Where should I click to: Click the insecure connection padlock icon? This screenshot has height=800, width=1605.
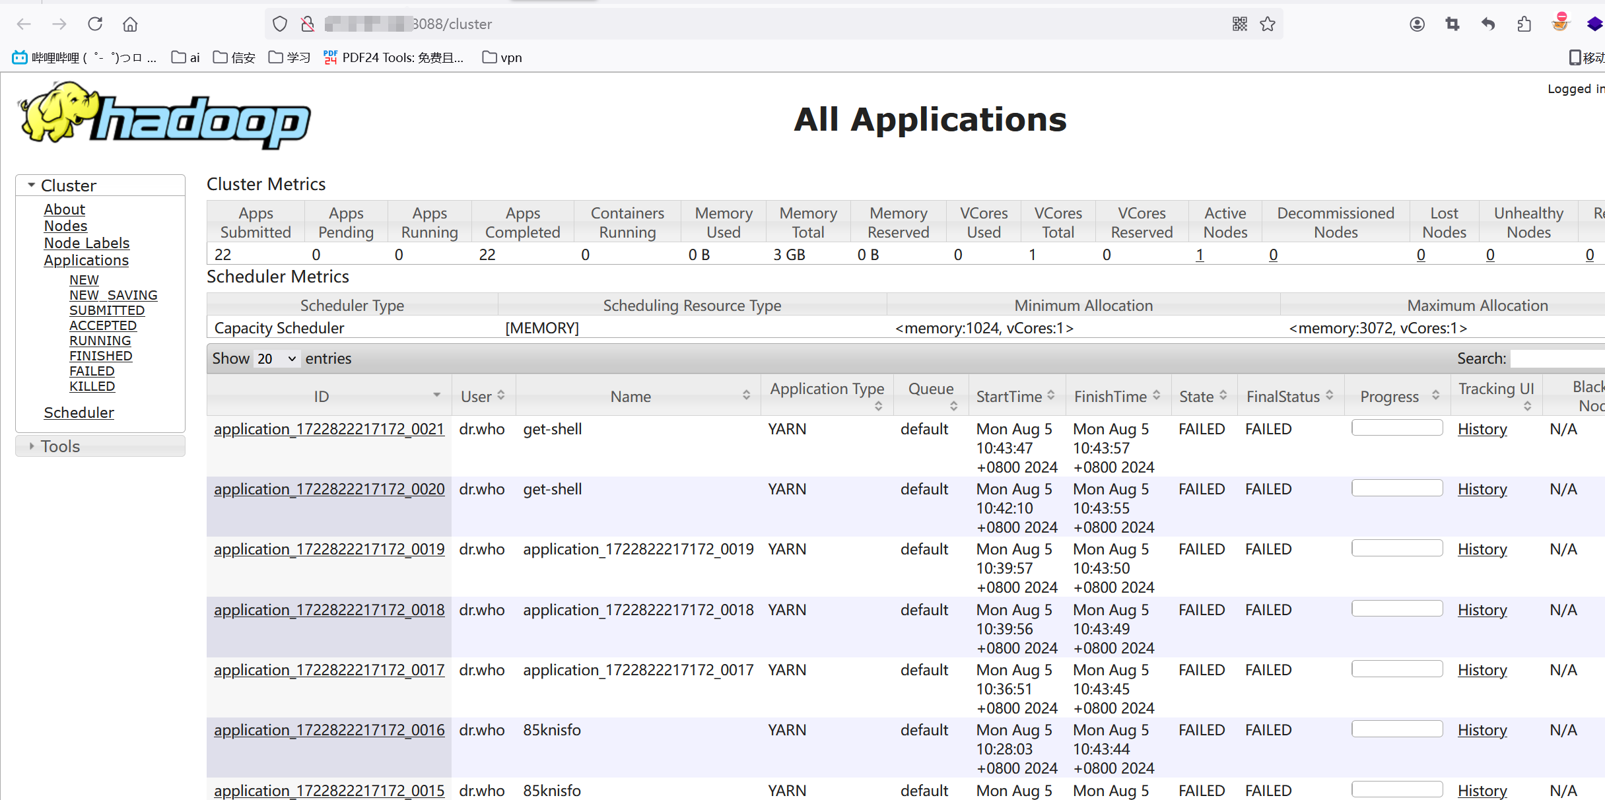308,24
